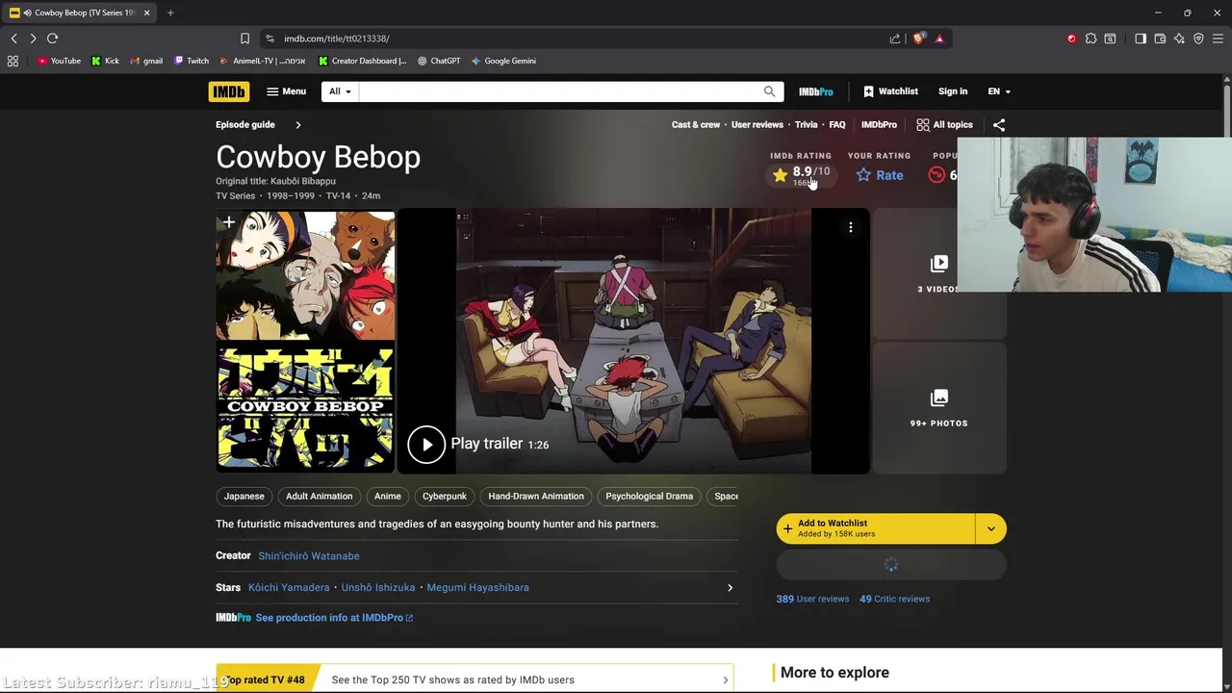
Task: Open the Watchlist in header
Action: [x=890, y=91]
